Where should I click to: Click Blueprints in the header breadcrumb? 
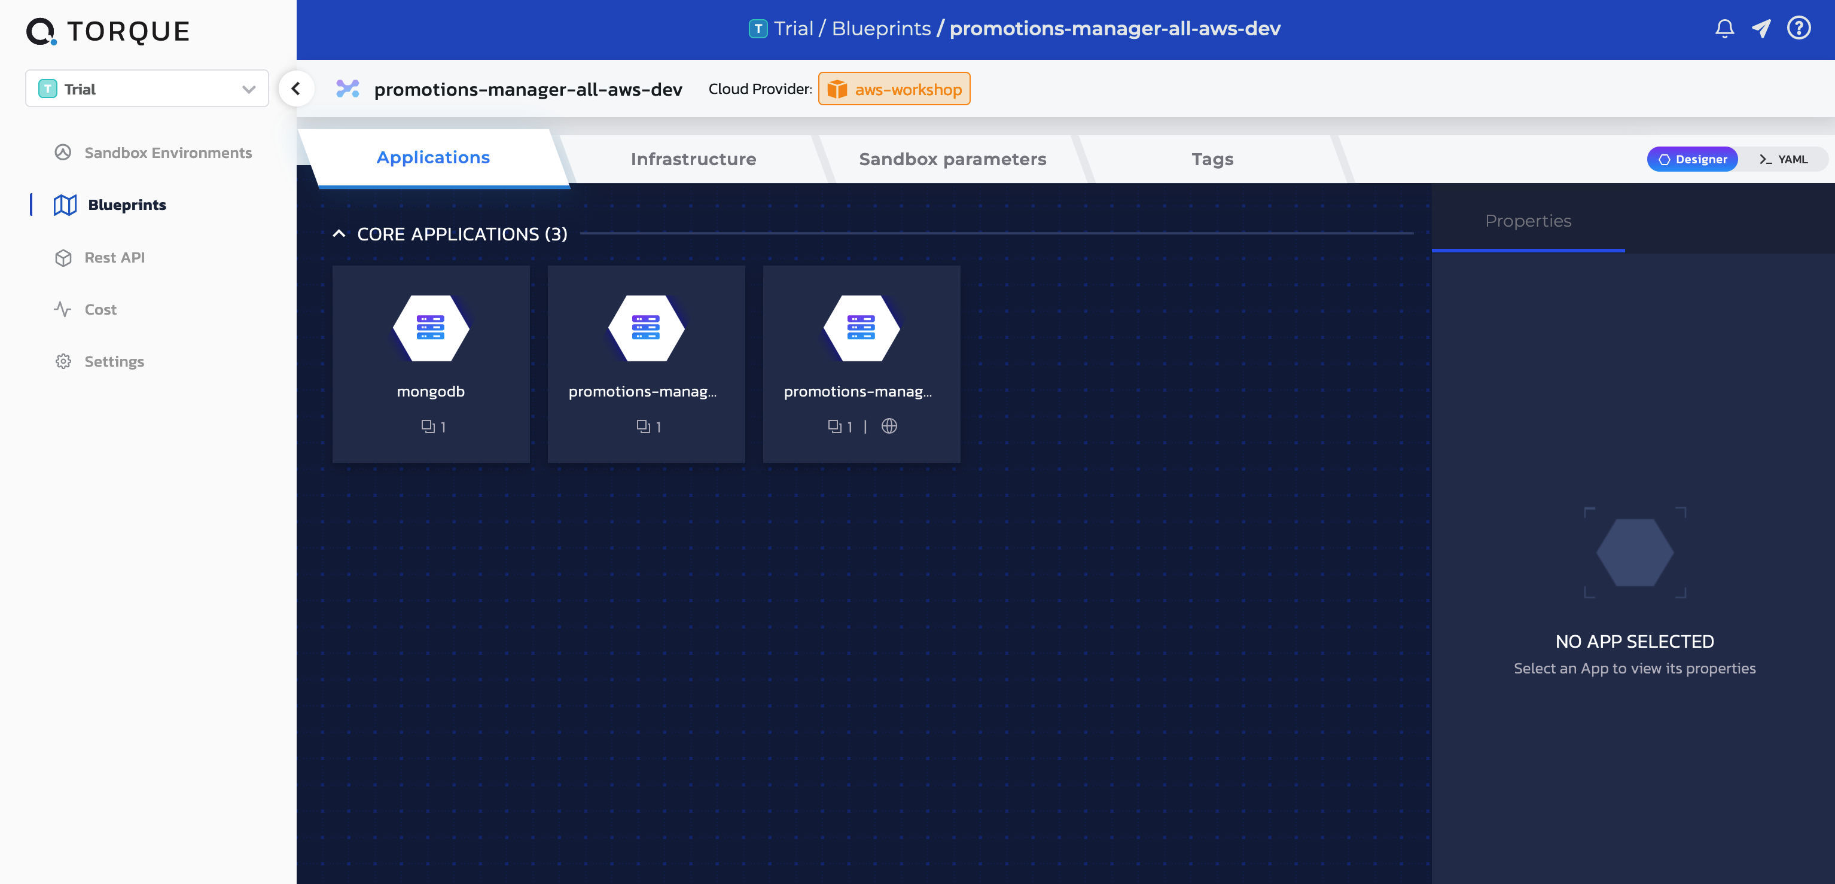(x=881, y=29)
